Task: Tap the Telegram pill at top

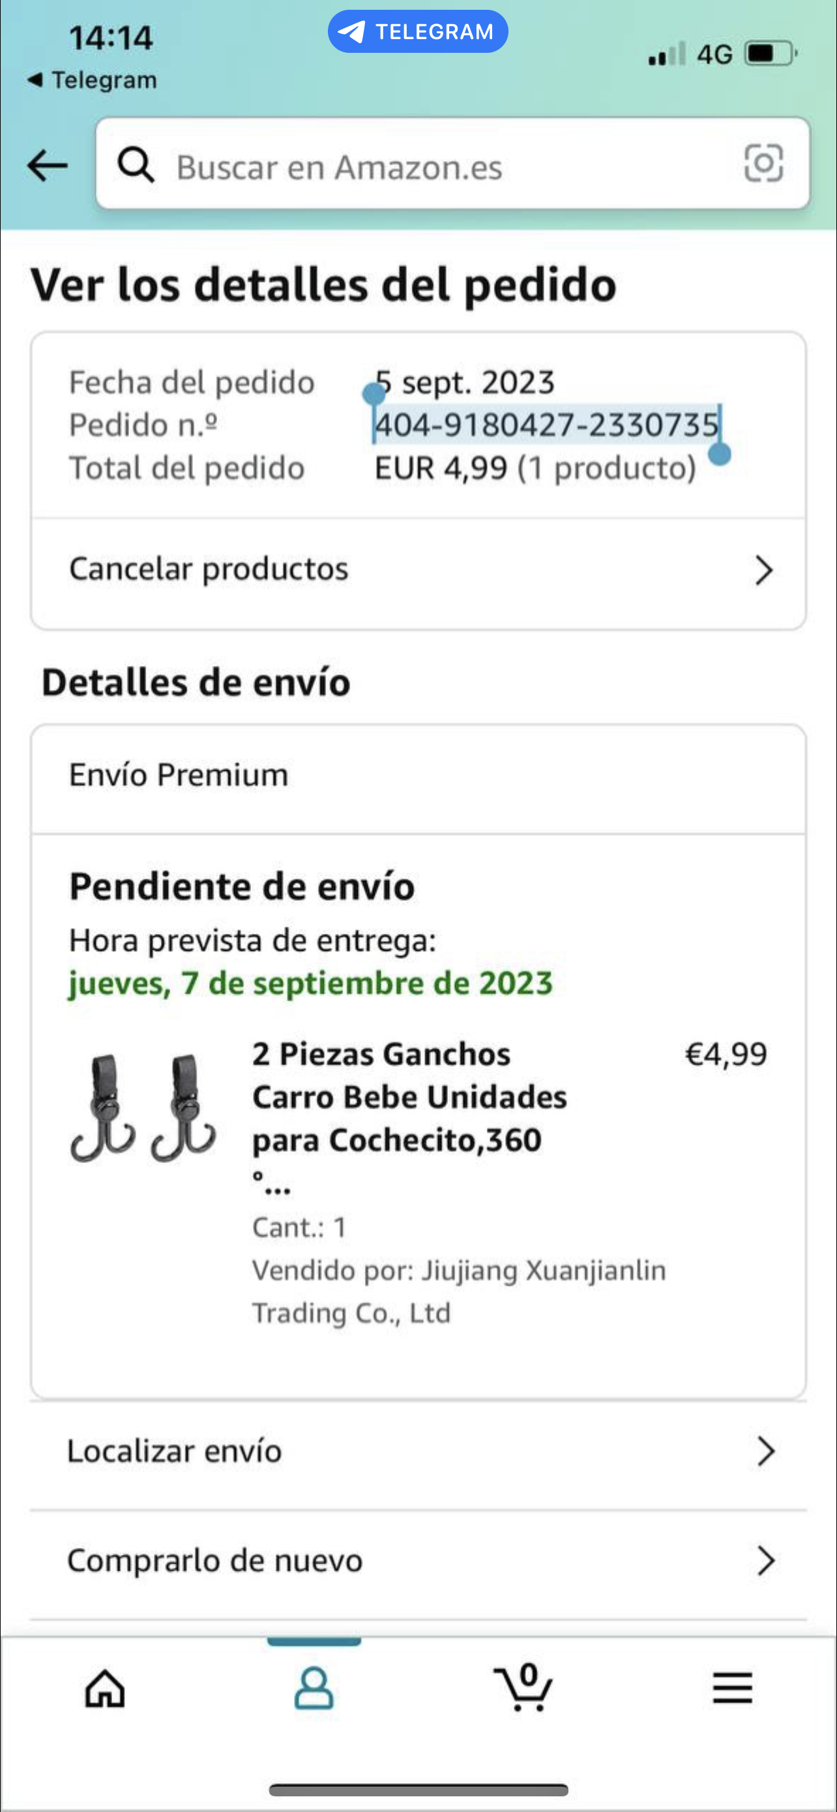Action: click(418, 32)
